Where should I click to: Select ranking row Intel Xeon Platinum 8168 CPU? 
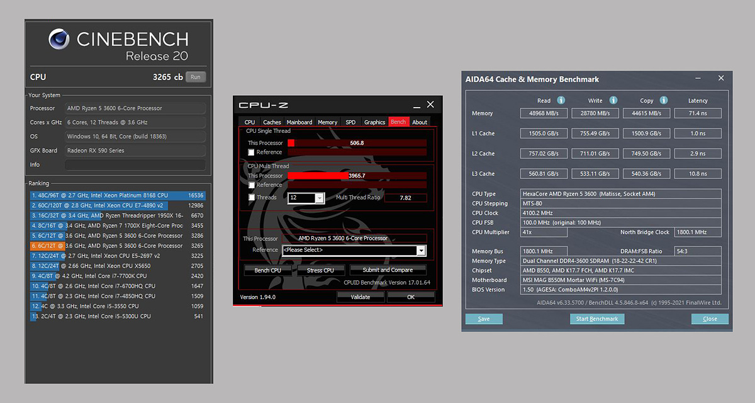tap(118, 195)
